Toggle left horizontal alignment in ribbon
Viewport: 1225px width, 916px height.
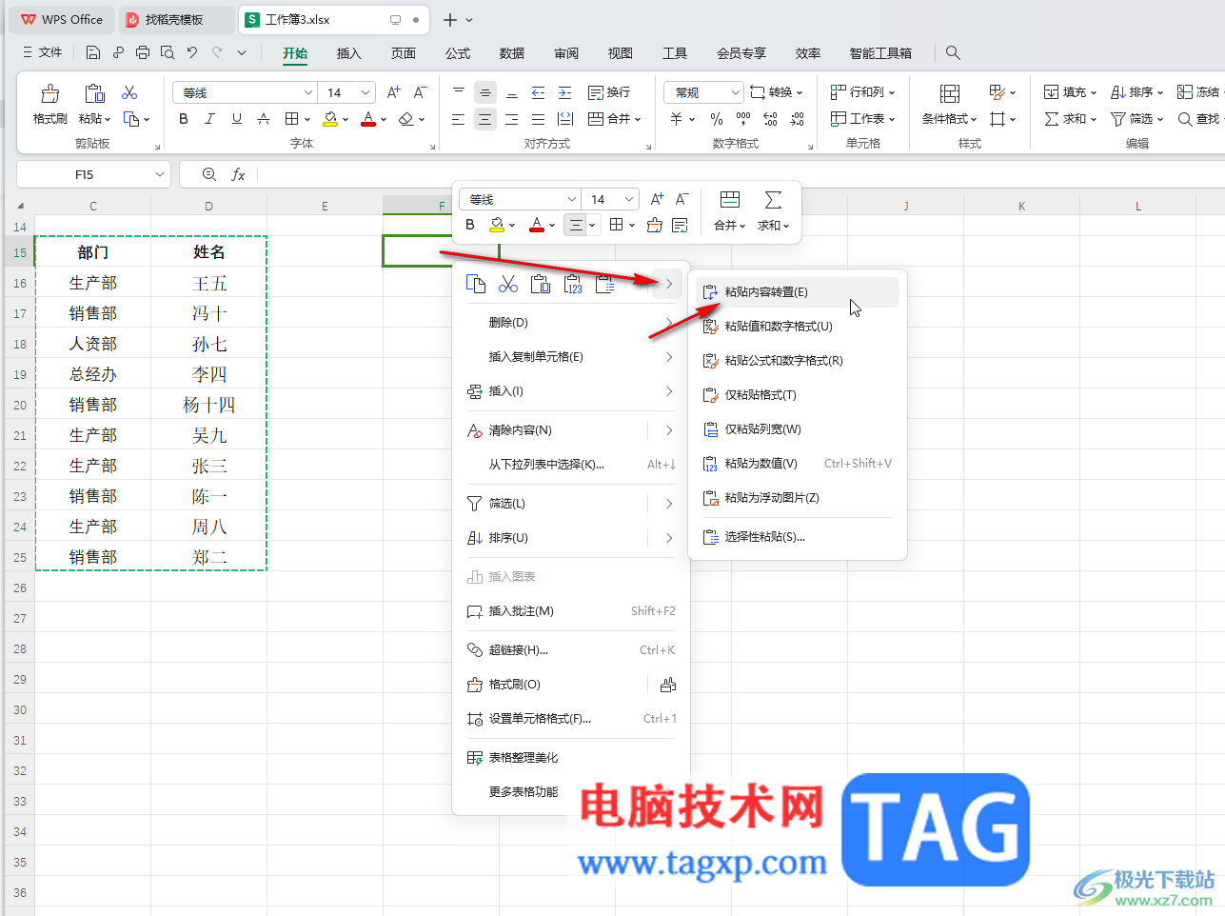click(459, 119)
